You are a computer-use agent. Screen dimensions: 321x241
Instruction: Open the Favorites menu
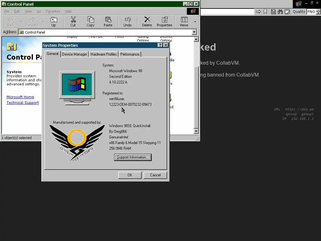(53, 11)
